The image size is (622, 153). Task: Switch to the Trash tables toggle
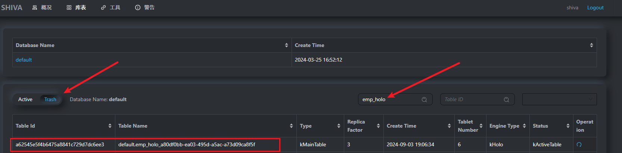coord(50,100)
